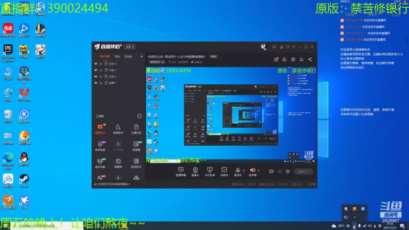
Task: Open the Windows notification center icon
Action: 402,226
